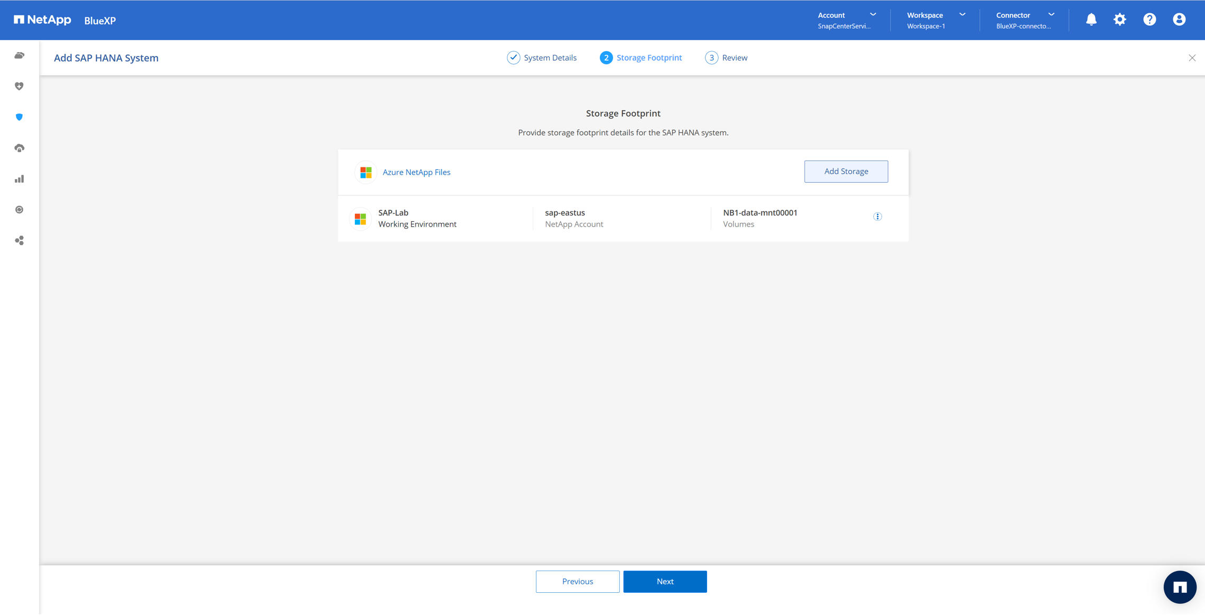1205x616 pixels.
Task: Click the help question mark icon
Action: point(1149,20)
